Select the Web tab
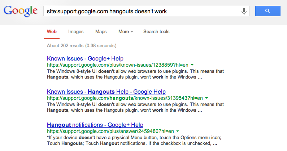The width and height of the screenshot is (287, 151). (52, 32)
